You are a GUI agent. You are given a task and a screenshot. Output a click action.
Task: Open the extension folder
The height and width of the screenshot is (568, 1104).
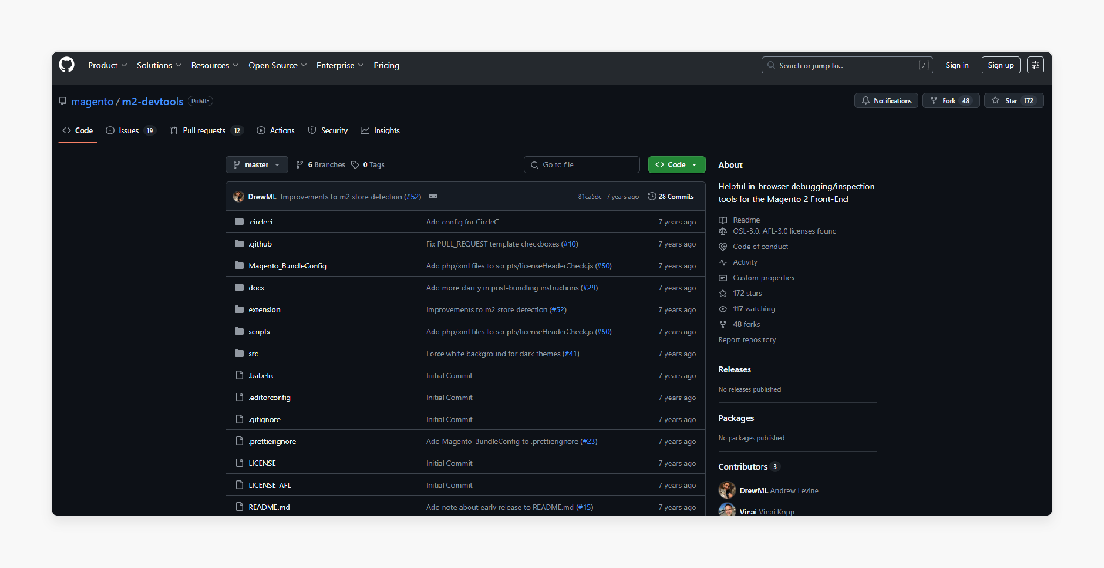point(264,309)
